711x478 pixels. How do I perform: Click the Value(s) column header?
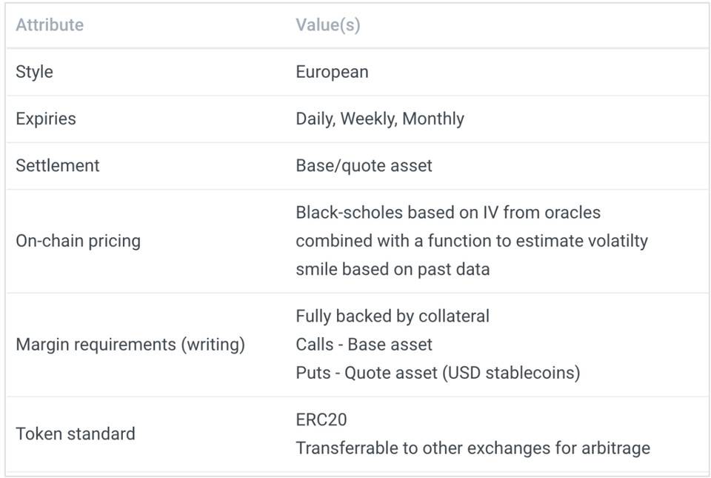pyautogui.click(x=328, y=25)
